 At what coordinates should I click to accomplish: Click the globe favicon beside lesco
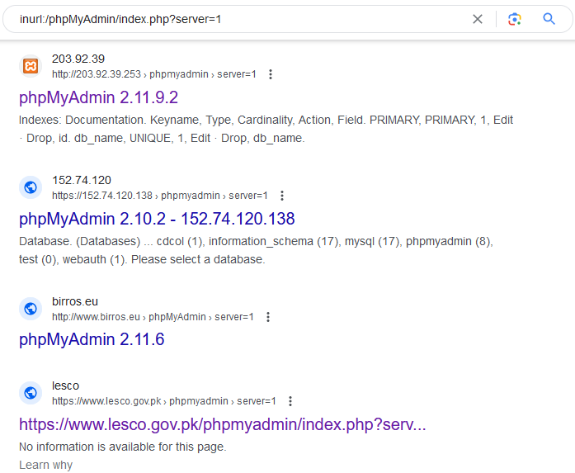31,393
